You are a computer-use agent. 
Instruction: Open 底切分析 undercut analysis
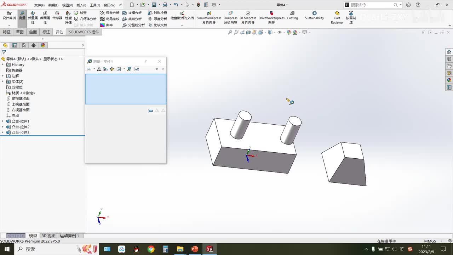(132, 19)
